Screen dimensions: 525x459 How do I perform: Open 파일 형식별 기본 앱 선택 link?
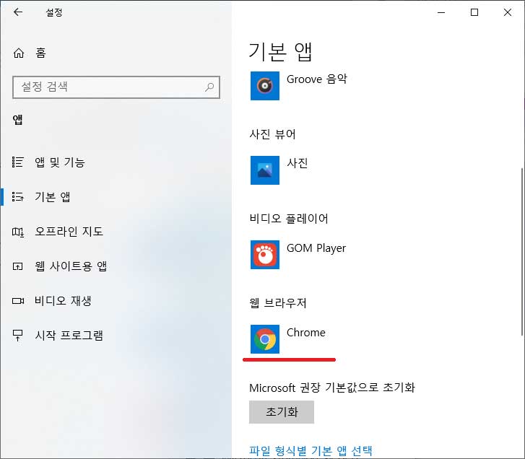point(311,450)
